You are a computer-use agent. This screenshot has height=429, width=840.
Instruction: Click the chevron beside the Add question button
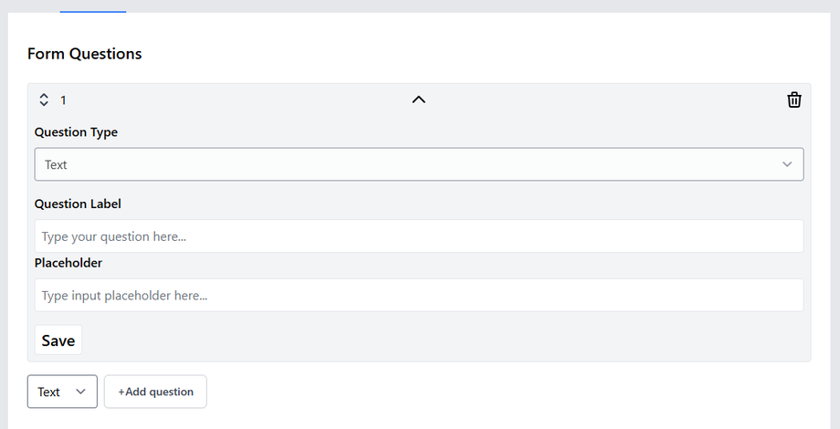pyautogui.click(x=81, y=392)
